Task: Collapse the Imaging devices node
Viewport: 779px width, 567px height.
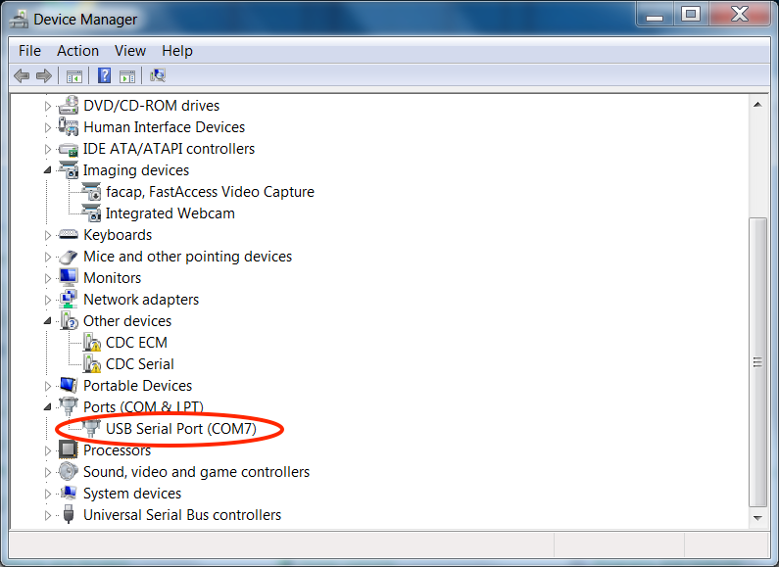Action: pos(48,169)
